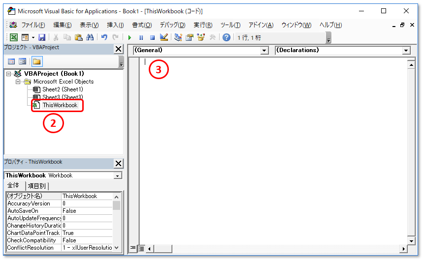Click the Copy icon in the toolbar
This screenshot has height=260, width=423.
(x=67, y=37)
